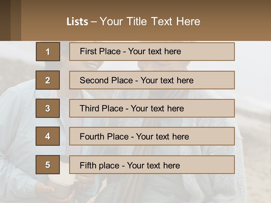Select the number 2 box
Image resolution: width=271 pixels, height=203 pixels.
click(48, 80)
